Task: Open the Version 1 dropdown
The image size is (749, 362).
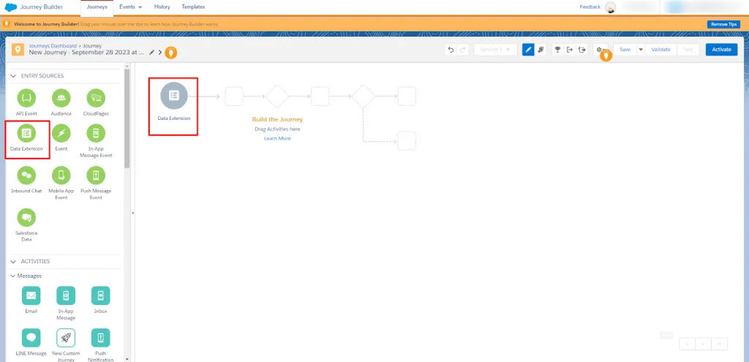Action: pos(496,50)
